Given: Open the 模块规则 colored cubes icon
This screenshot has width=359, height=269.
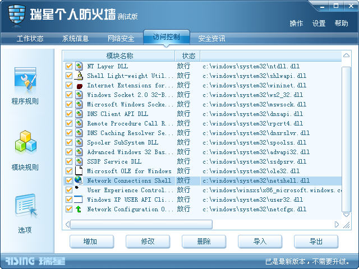Looking at the screenshot, I should 26,142.
